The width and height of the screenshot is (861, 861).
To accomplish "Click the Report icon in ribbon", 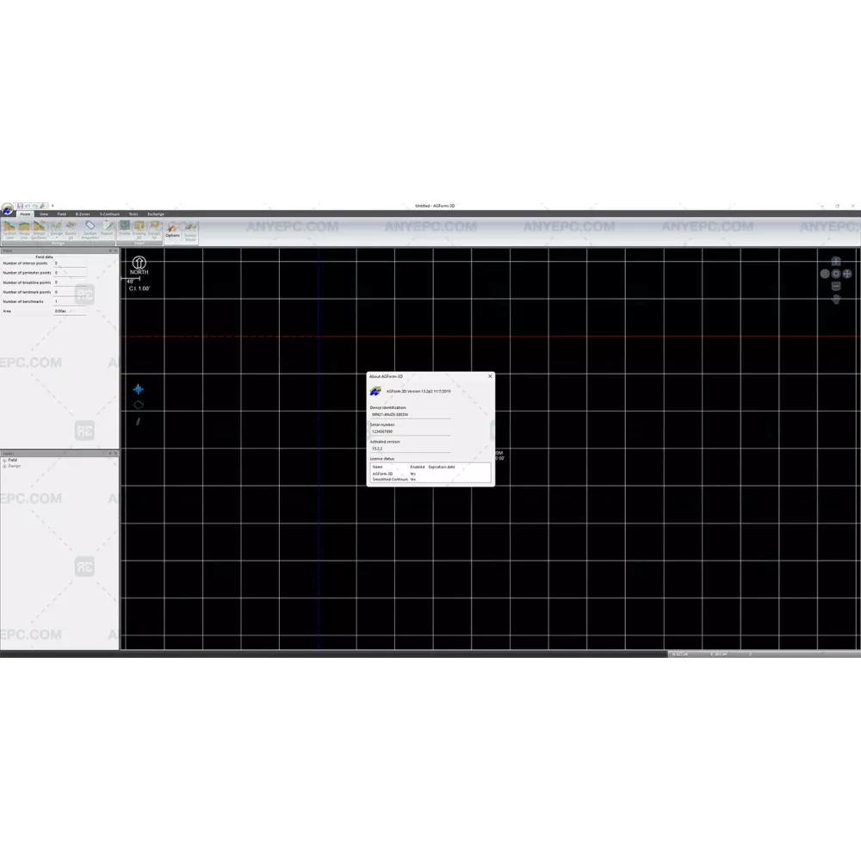I will click(x=108, y=229).
